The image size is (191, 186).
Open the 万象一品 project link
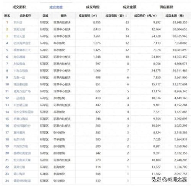[x=19, y=78]
